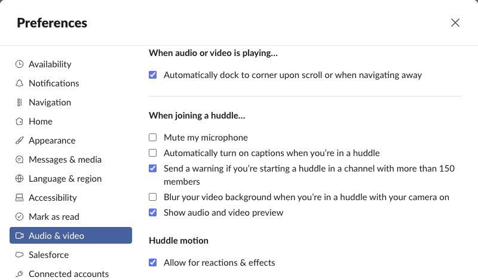The height and width of the screenshot is (280, 478).
Task: Open Accessibility settings
Action: pyautogui.click(x=71, y=198)
